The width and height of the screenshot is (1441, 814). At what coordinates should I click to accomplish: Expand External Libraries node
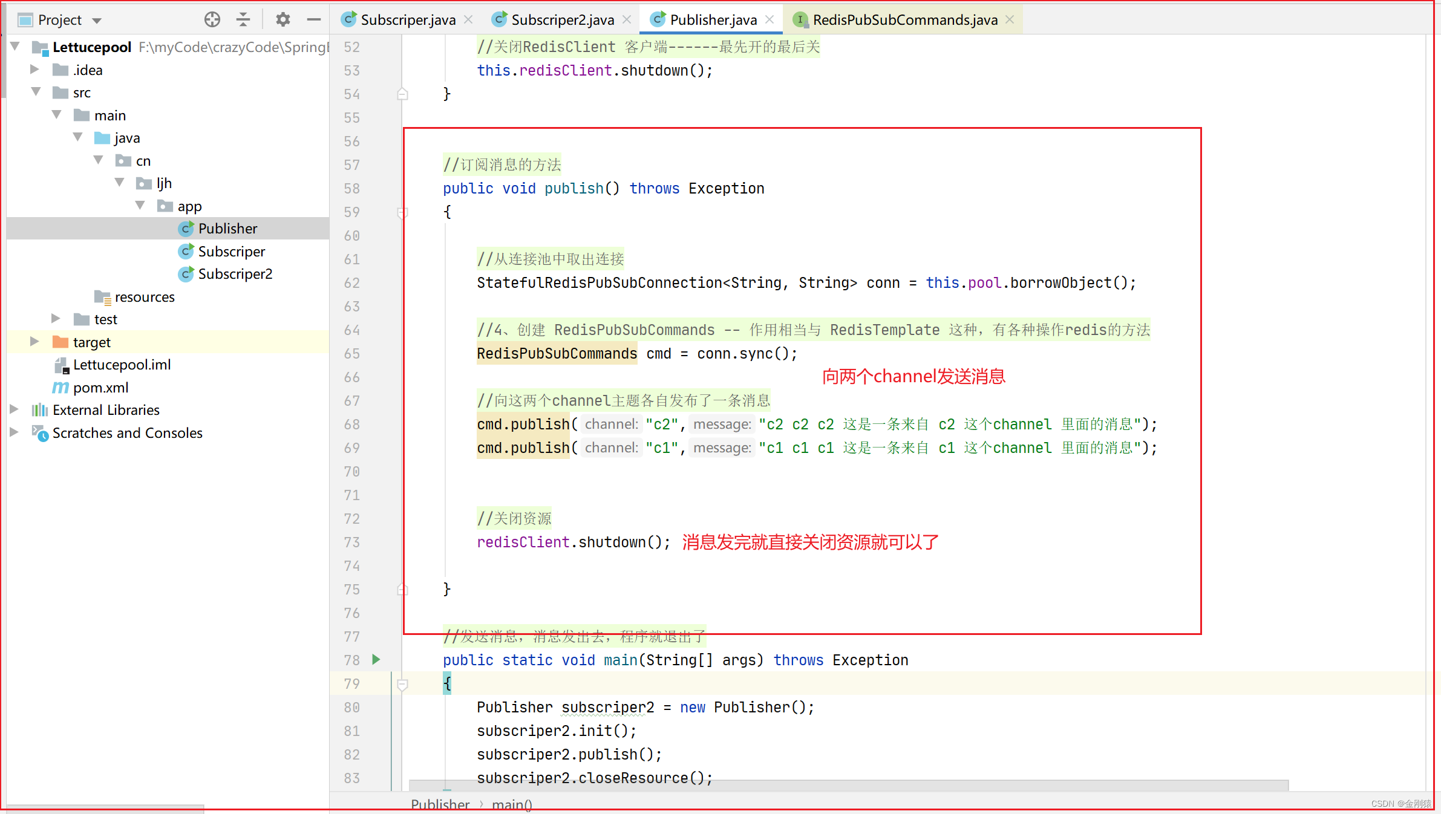(14, 409)
